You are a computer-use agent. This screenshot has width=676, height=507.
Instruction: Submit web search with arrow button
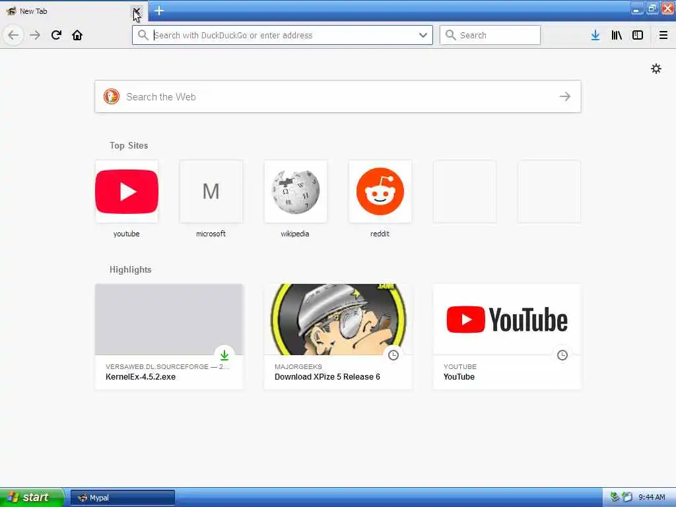(x=565, y=96)
